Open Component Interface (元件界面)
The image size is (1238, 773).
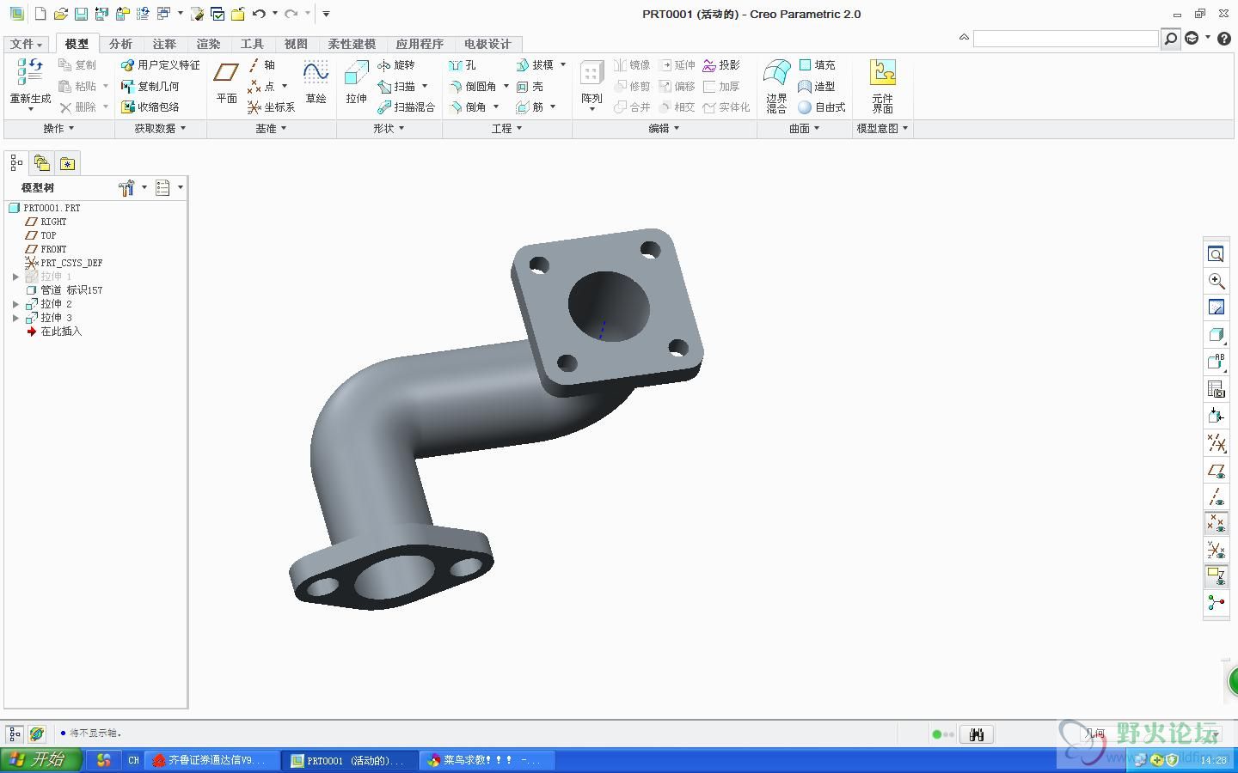[883, 85]
